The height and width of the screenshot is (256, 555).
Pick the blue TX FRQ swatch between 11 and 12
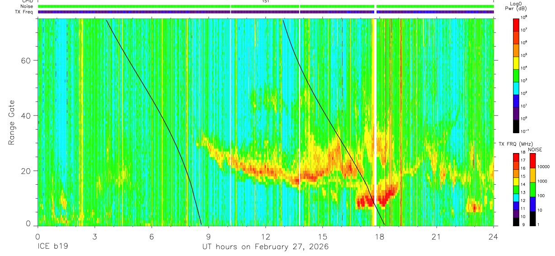(516, 205)
